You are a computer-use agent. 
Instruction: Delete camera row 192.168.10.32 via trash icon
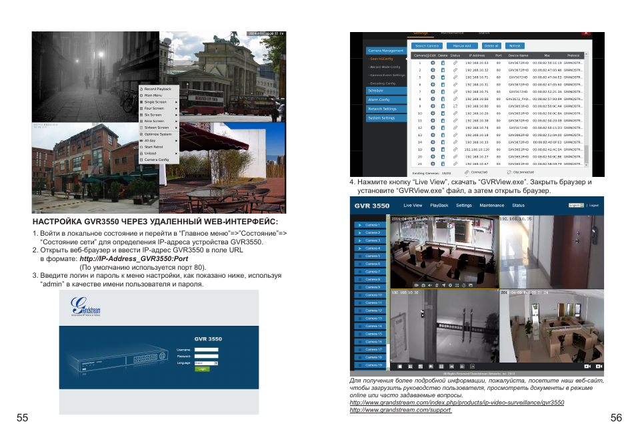pos(443,70)
